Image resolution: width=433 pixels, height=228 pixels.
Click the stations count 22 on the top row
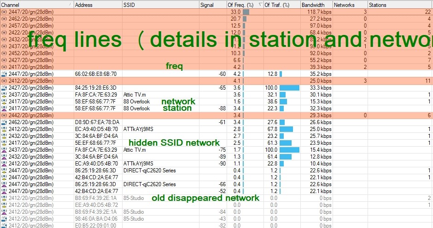coord(428,12)
